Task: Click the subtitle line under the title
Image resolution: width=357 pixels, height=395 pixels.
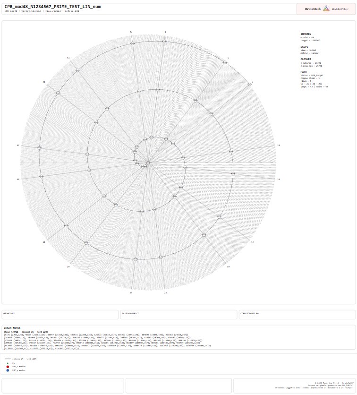Action: [x=42, y=11]
